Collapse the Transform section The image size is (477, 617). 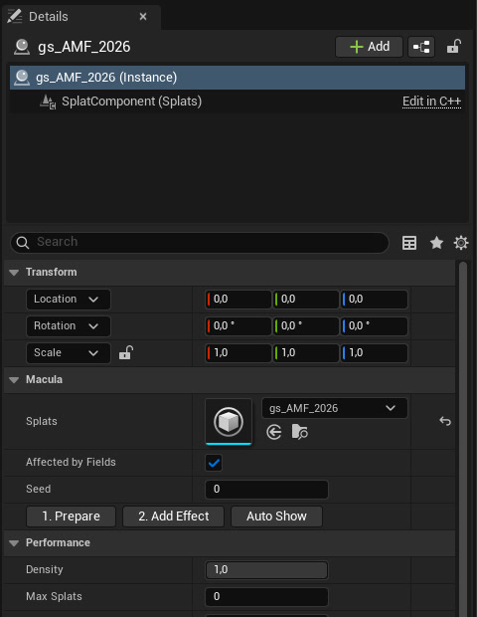pos(14,273)
